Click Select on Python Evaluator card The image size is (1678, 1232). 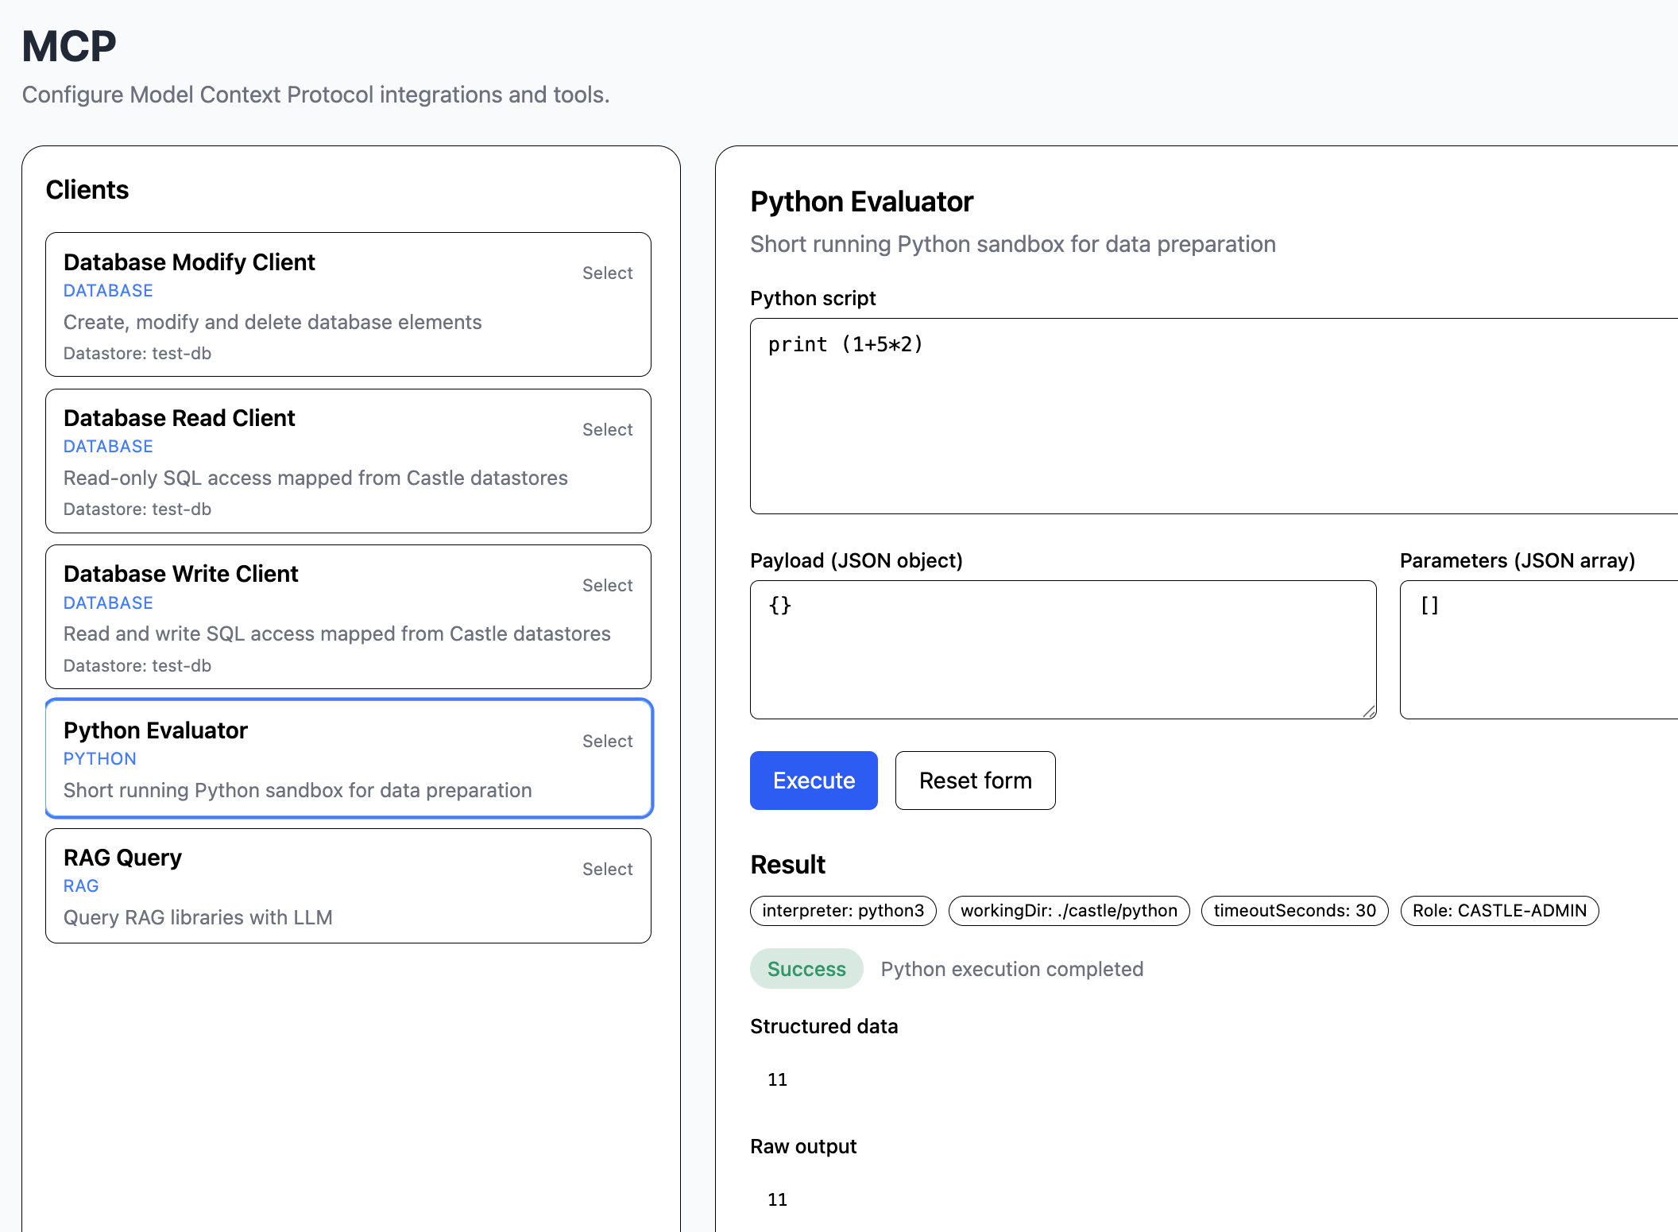pyautogui.click(x=607, y=741)
